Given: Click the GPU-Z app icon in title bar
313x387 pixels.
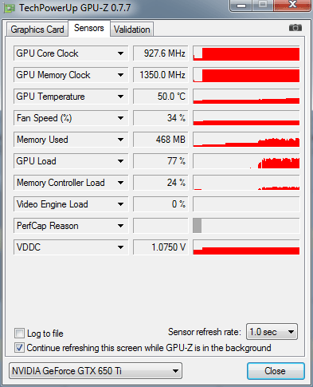Looking at the screenshot, I should pyautogui.click(x=10, y=8).
